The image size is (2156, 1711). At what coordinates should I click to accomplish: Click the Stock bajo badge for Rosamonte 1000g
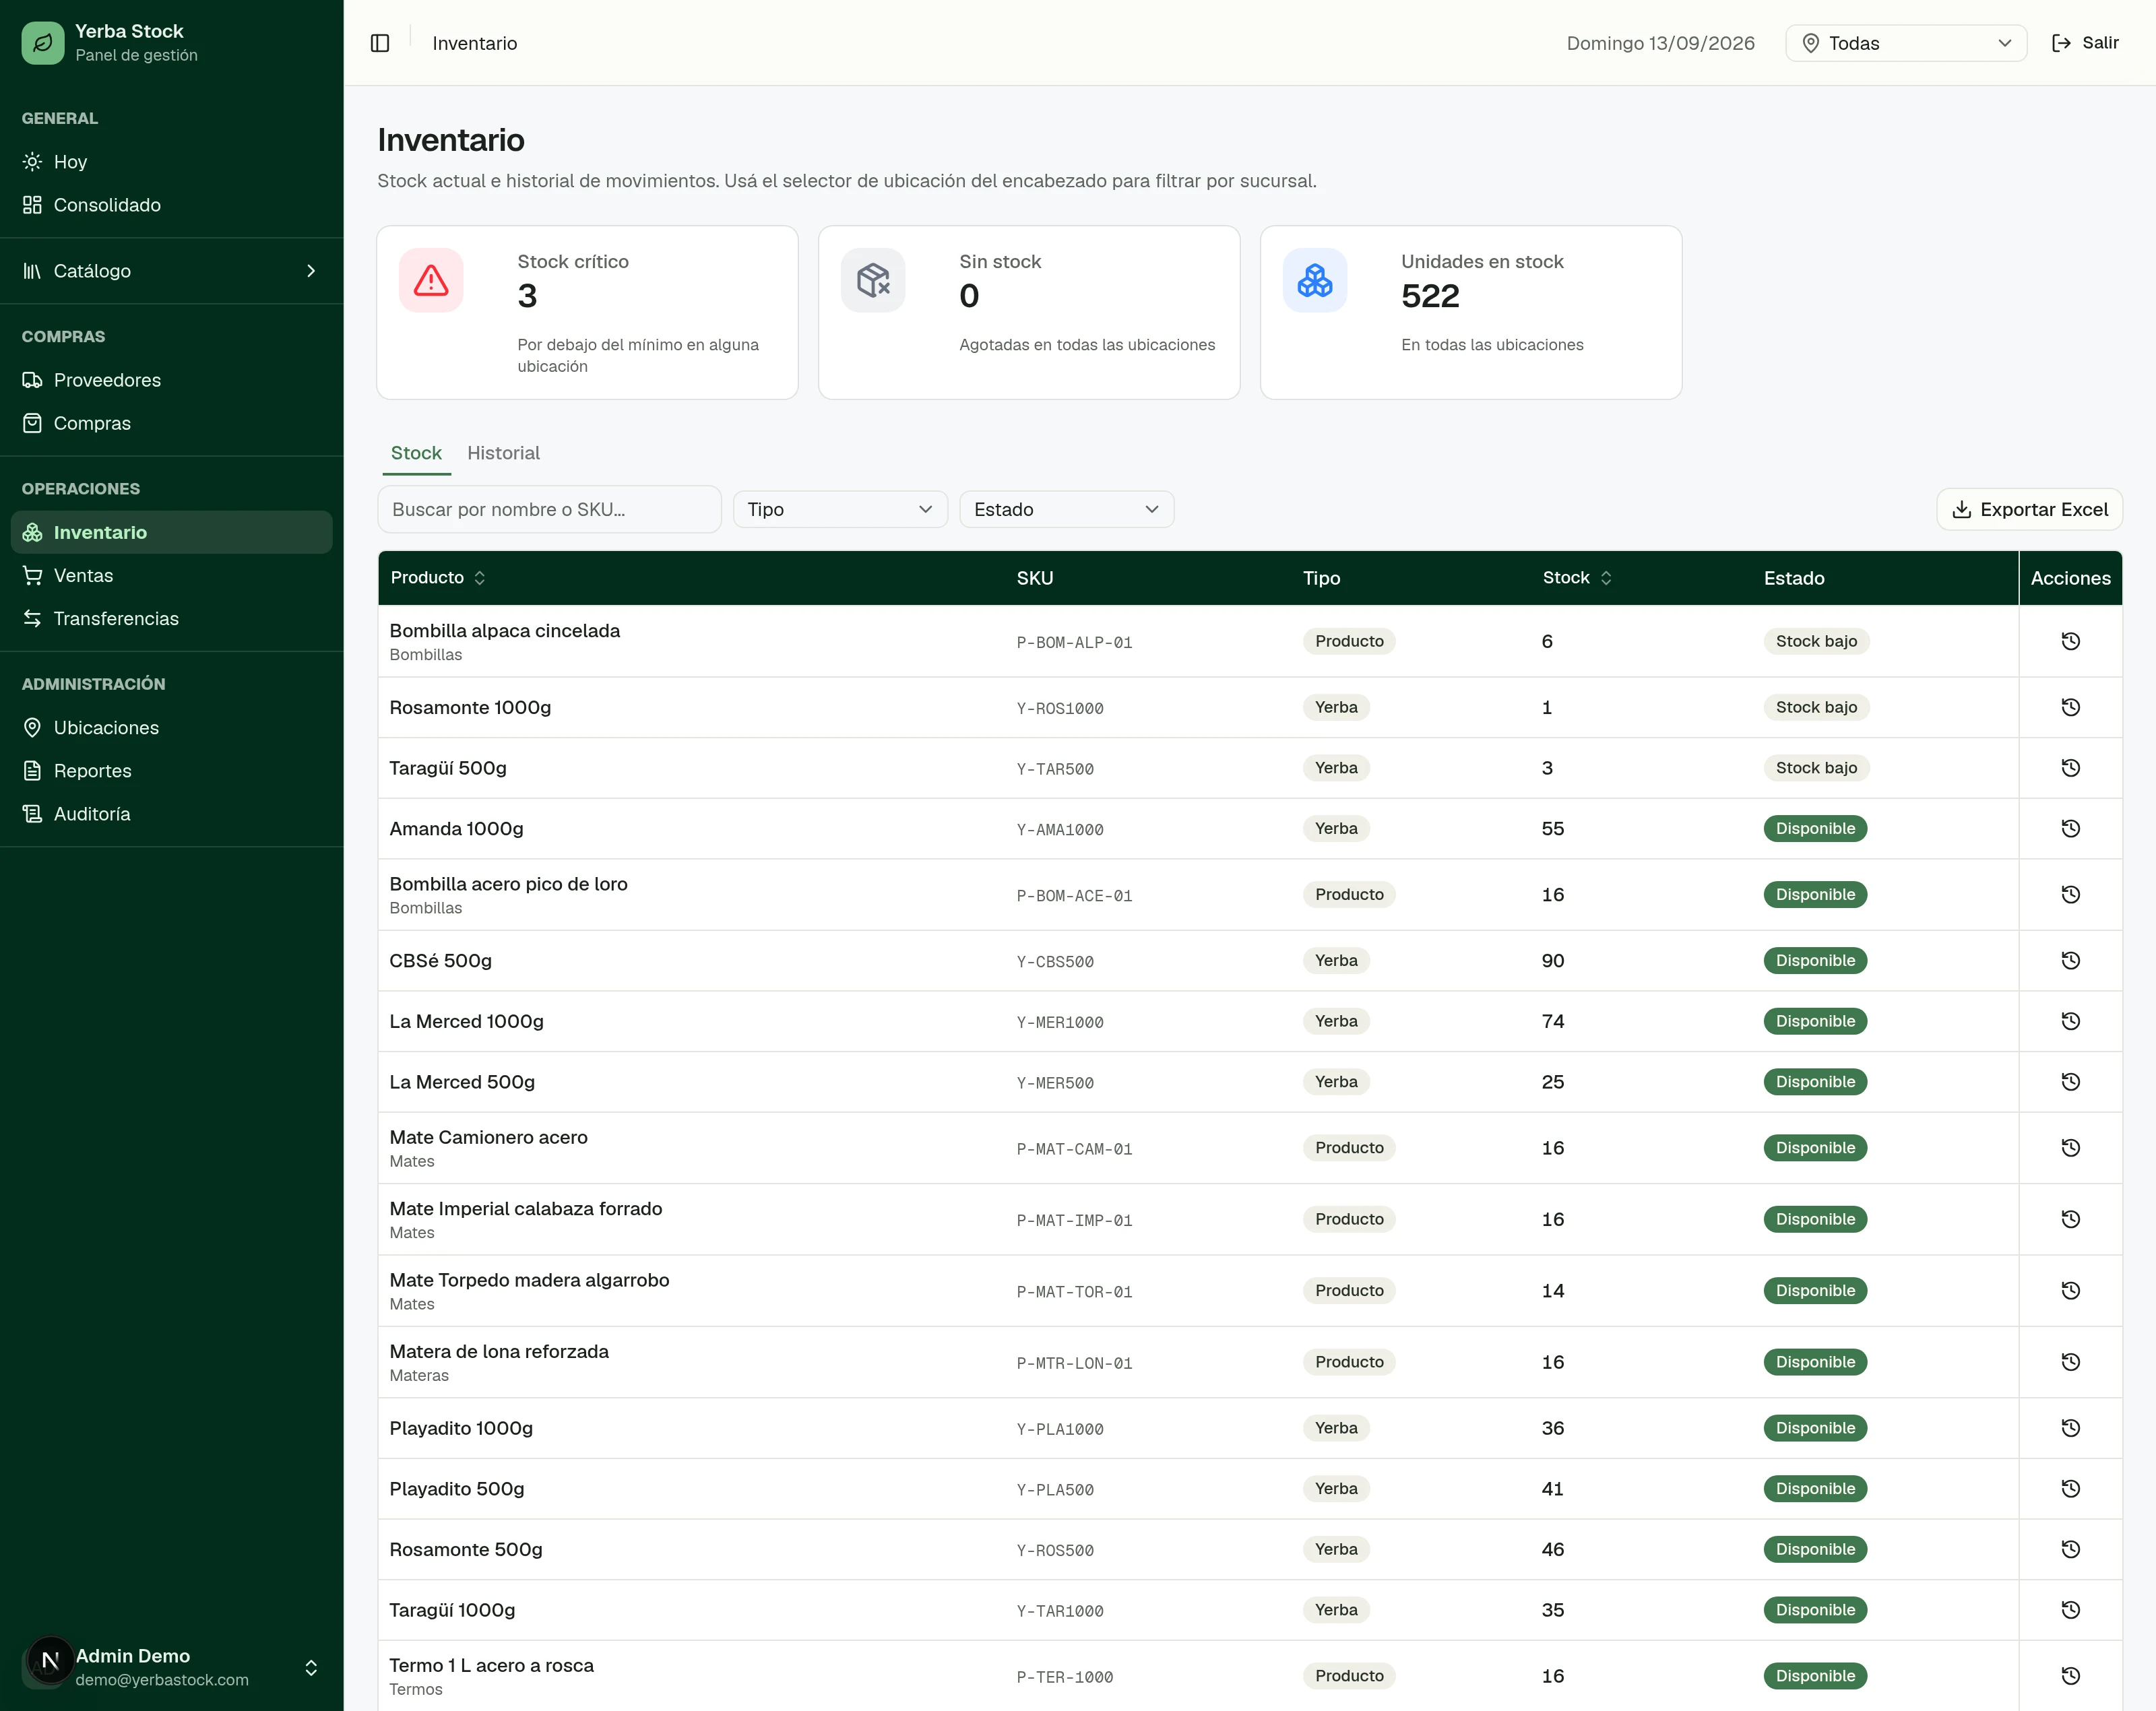coord(1816,707)
